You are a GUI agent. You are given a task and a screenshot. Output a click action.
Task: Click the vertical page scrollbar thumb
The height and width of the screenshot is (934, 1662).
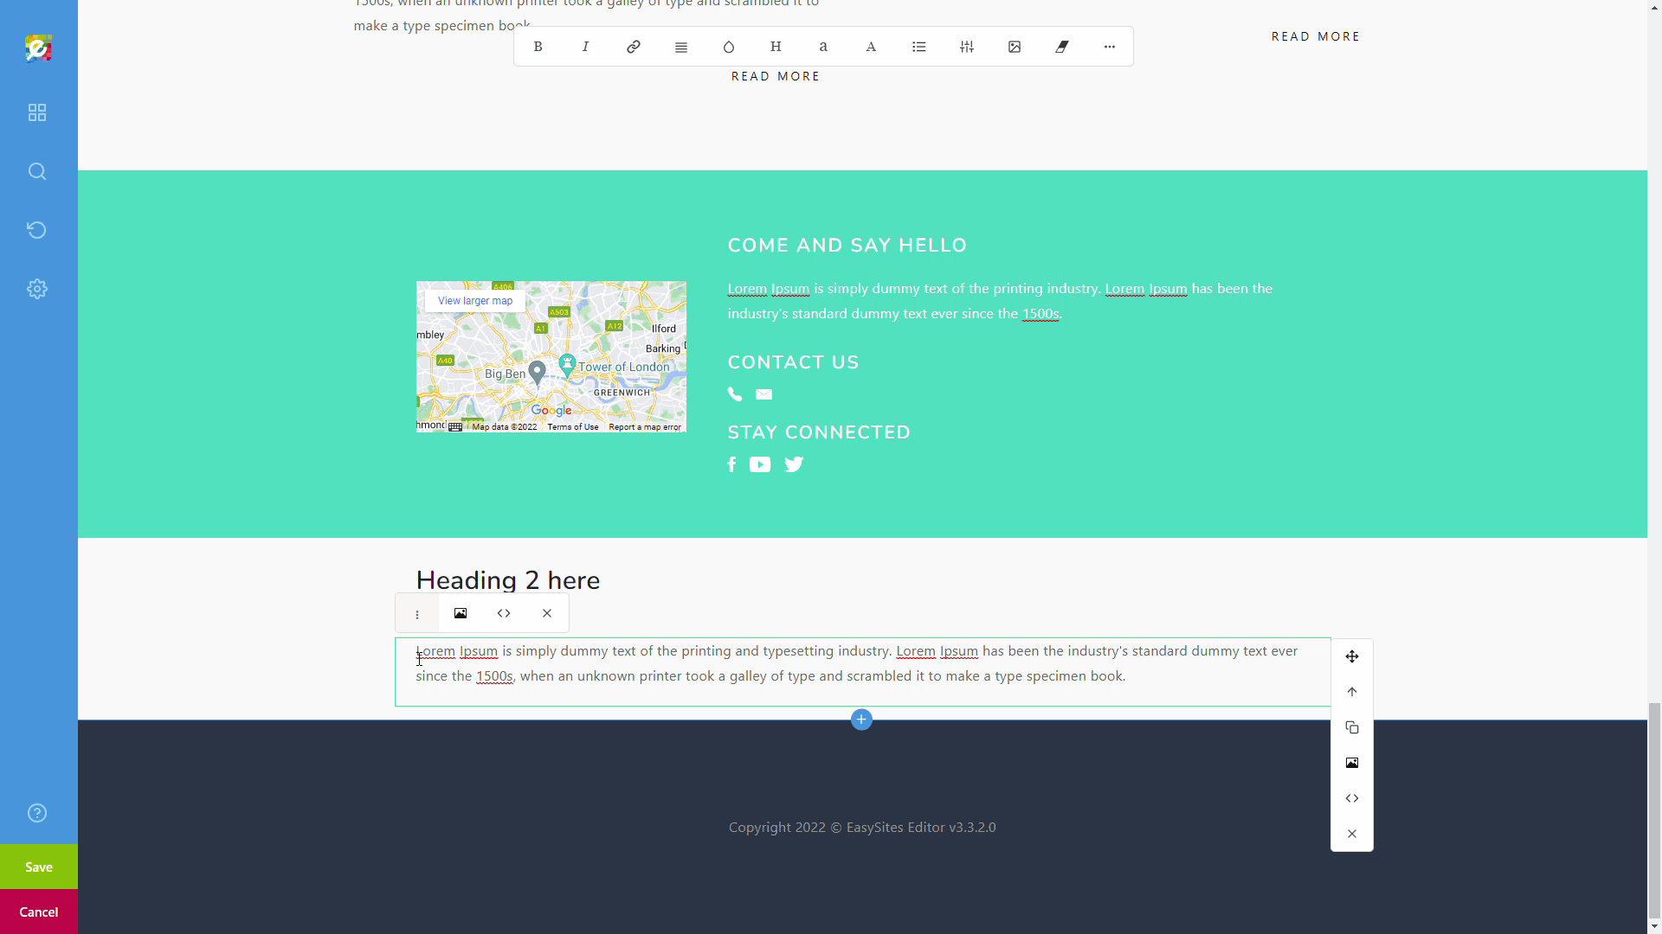click(x=1654, y=809)
